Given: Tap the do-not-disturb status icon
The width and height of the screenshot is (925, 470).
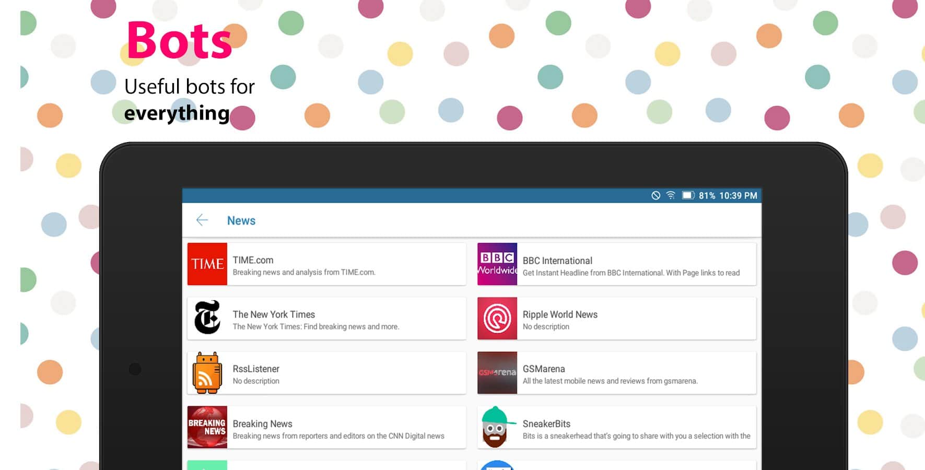Looking at the screenshot, I should 655,195.
